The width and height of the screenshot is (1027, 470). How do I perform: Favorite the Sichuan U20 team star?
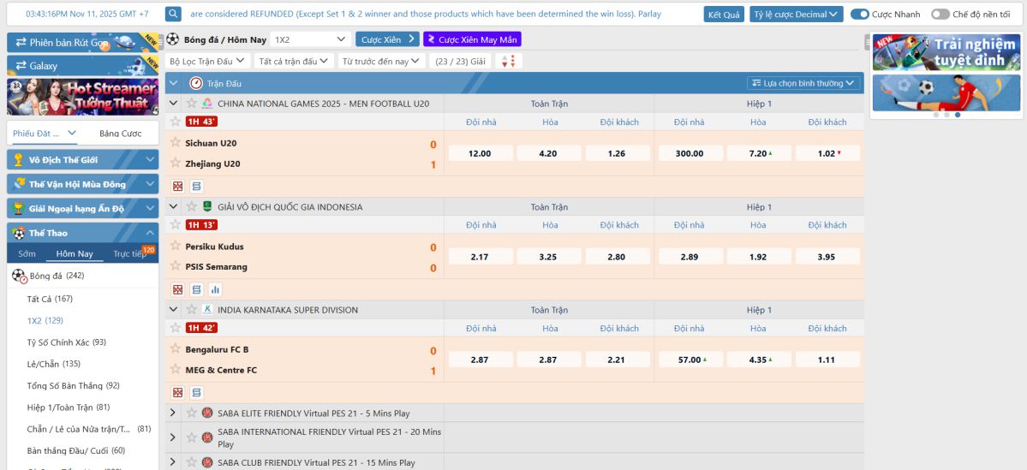click(176, 143)
